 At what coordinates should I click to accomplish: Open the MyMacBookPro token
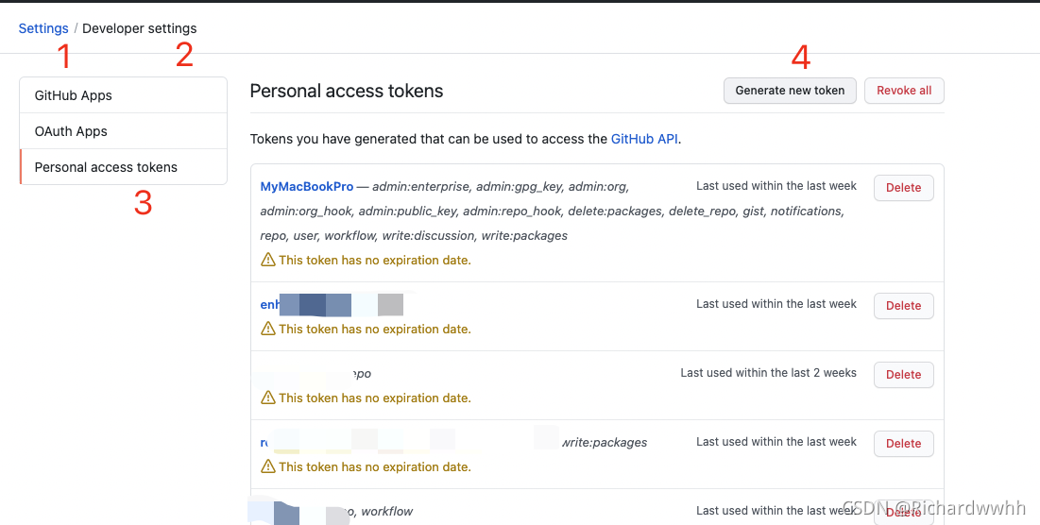click(x=306, y=187)
